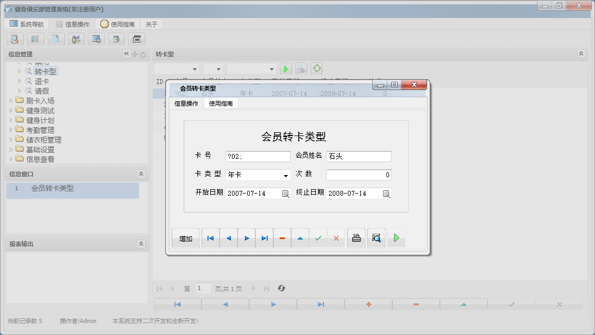Click the print icon in the dialog toolbar
The width and height of the screenshot is (595, 335).
[357, 237]
